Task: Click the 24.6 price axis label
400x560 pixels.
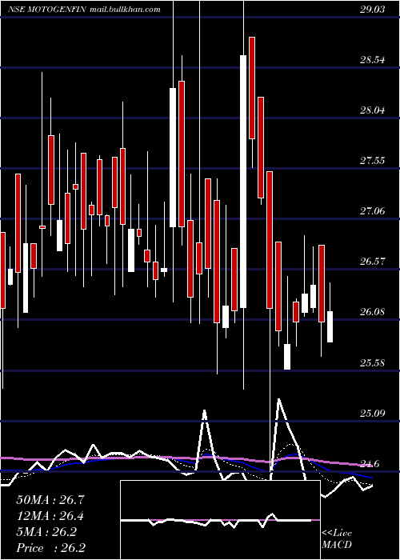Action: pyautogui.click(x=369, y=464)
